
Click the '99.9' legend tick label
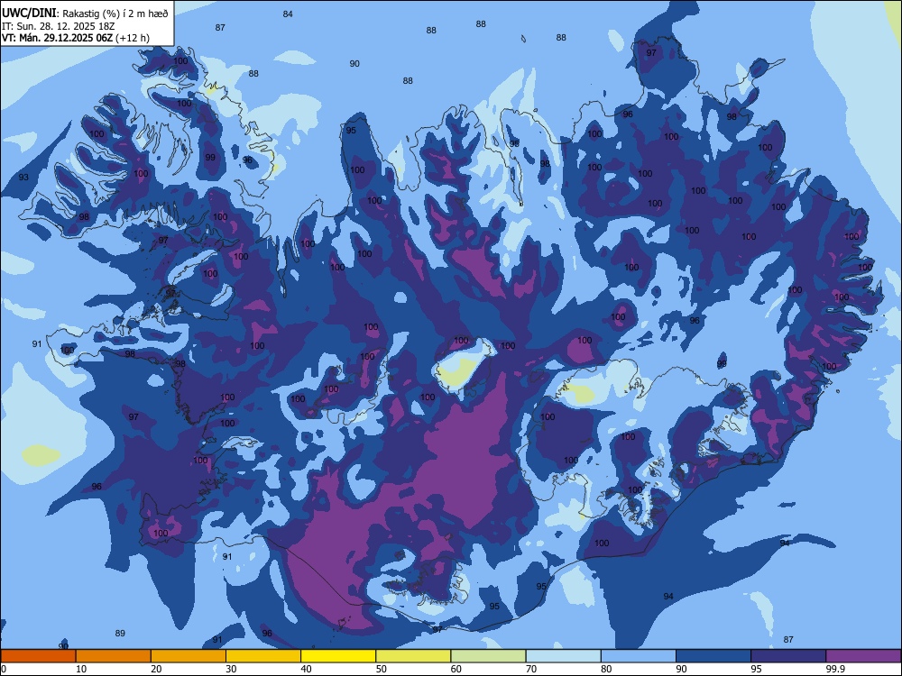pyautogui.click(x=834, y=669)
